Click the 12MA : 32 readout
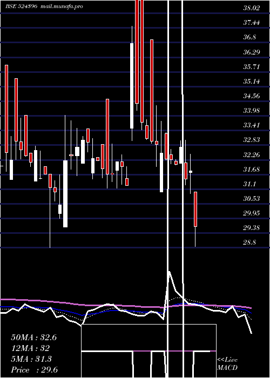Viewport: 270px width, 378px height. [30, 348]
